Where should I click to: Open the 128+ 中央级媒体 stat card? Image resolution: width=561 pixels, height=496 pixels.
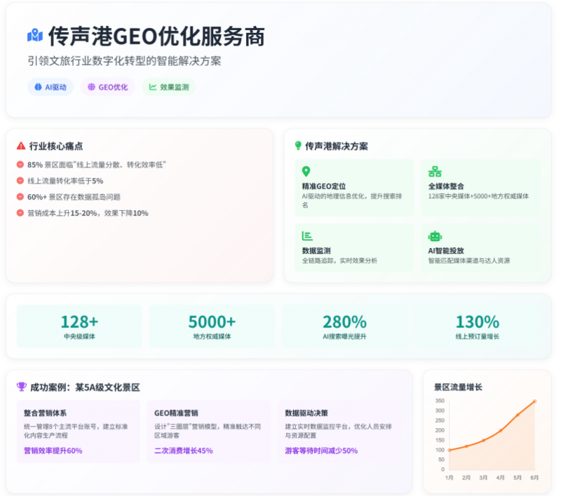79,326
